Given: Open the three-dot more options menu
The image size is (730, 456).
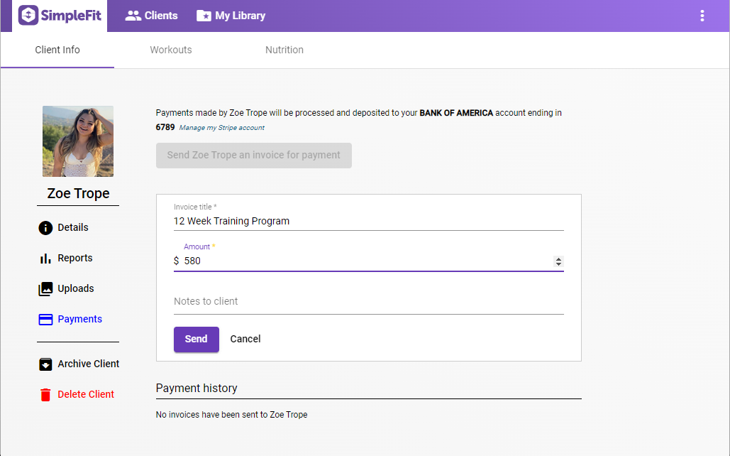Looking at the screenshot, I should tap(702, 16).
